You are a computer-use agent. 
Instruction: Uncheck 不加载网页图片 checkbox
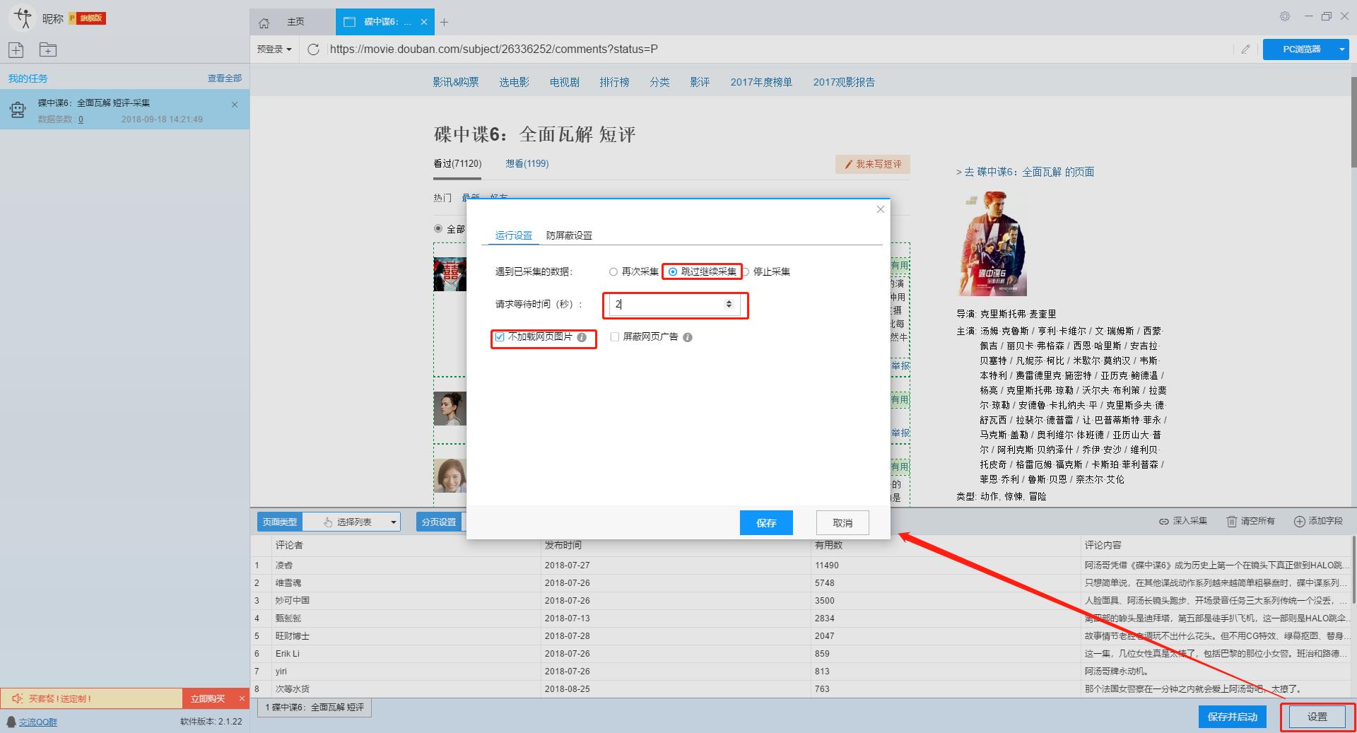point(500,337)
